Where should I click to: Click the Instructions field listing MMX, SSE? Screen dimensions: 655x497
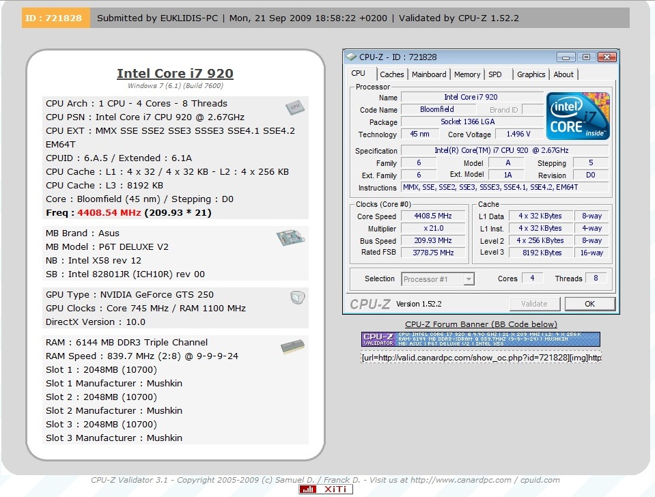(505, 188)
